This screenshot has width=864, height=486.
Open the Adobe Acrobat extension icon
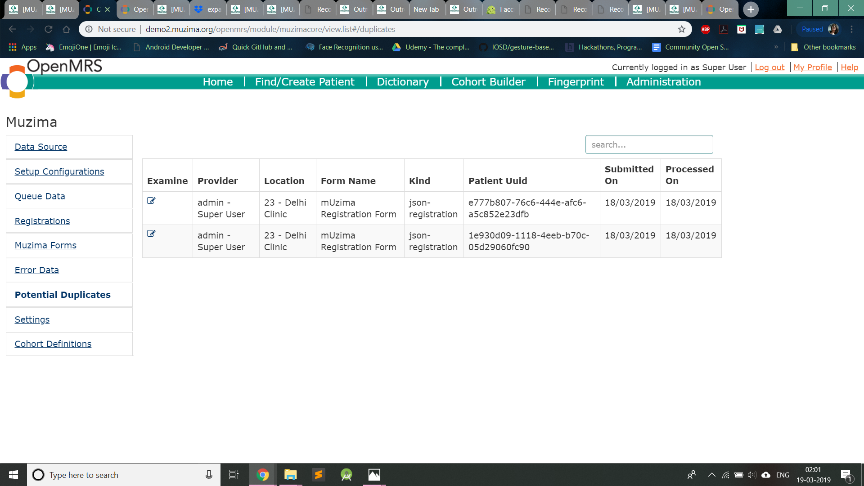tap(724, 29)
